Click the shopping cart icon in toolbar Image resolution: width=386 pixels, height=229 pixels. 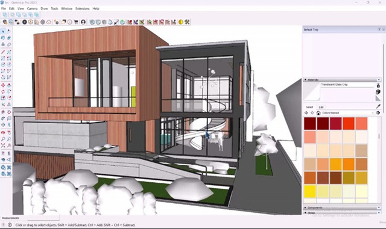(x=76, y=22)
